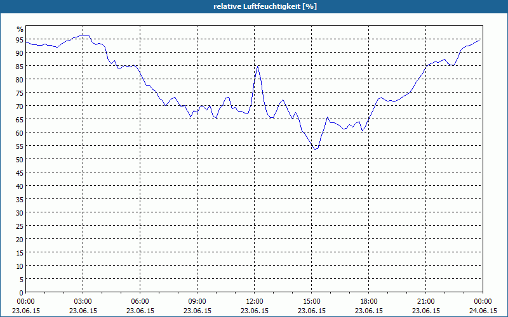Click the 12:00 time label on x-axis
This screenshot has width=508, height=317.
(255, 302)
